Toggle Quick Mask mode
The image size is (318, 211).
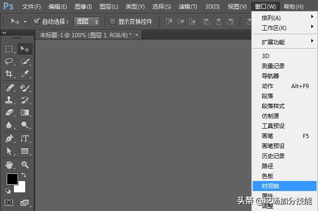pos(9,202)
